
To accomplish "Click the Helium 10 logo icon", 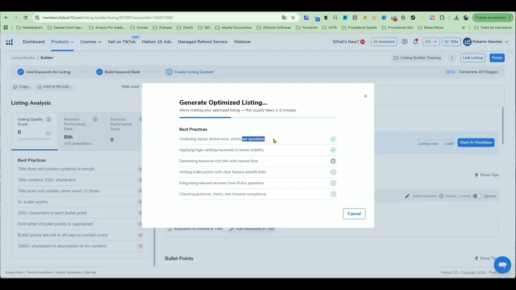I will click(x=9, y=42).
